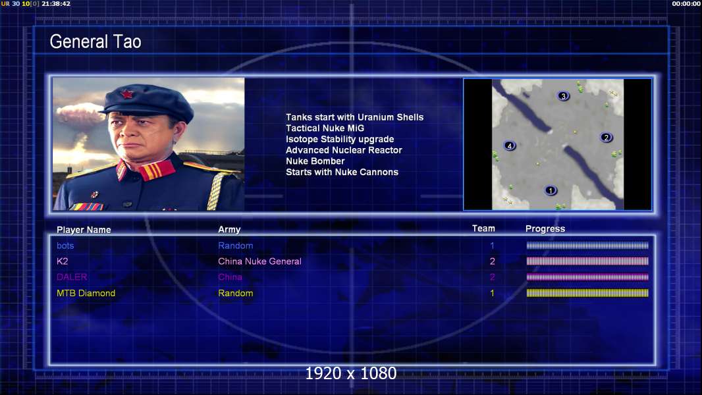Click the blue progress bar for bots

[x=587, y=245]
